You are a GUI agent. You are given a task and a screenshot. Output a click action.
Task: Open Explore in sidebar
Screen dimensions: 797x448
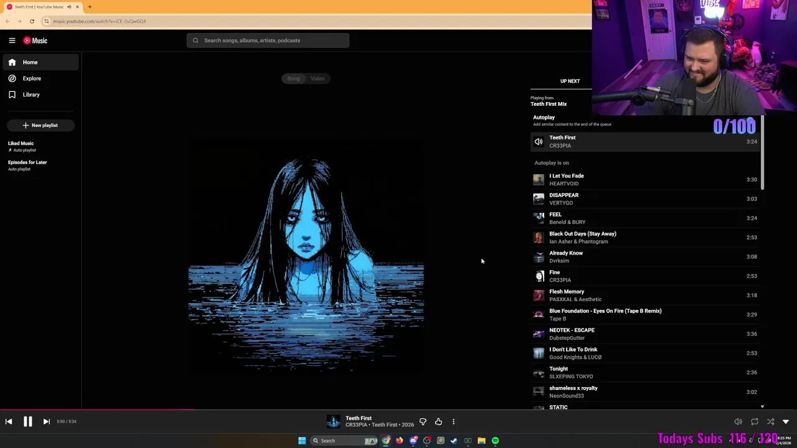point(40,78)
